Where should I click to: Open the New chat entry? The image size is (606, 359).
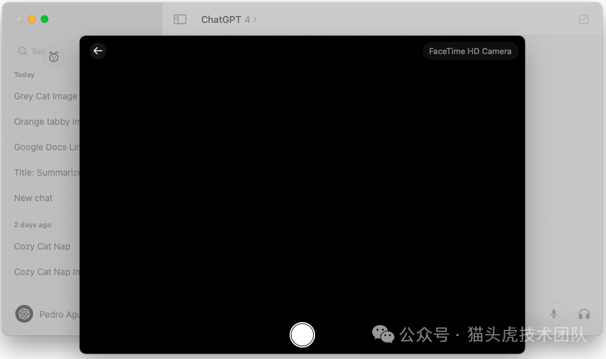point(33,198)
